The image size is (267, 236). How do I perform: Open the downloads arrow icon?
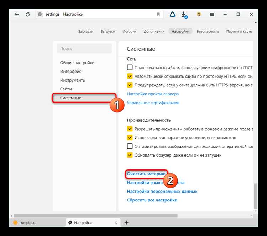click(x=184, y=15)
